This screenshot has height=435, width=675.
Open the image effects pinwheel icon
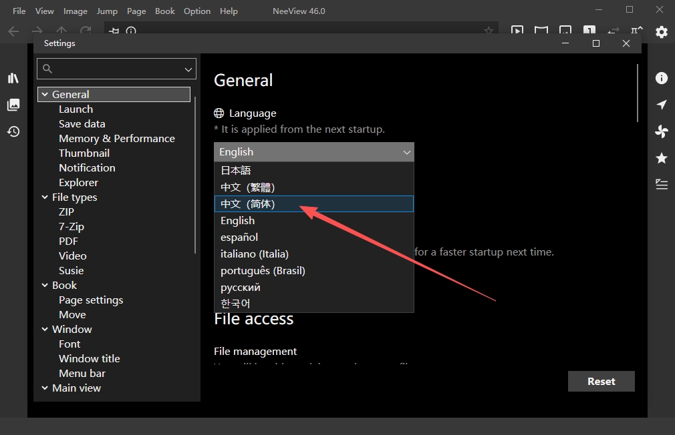point(661,131)
